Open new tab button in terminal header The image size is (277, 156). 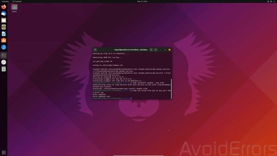point(95,50)
